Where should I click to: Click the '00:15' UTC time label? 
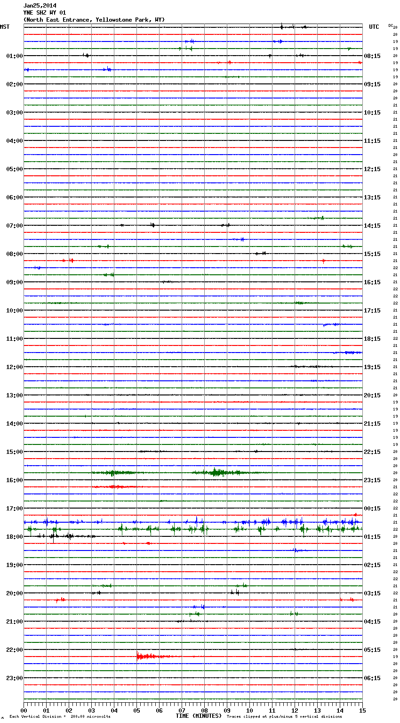click(372, 509)
